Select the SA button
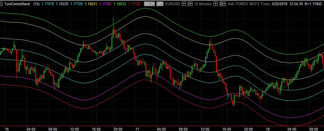This screenshot has height=131, width=324. tap(147, 4)
